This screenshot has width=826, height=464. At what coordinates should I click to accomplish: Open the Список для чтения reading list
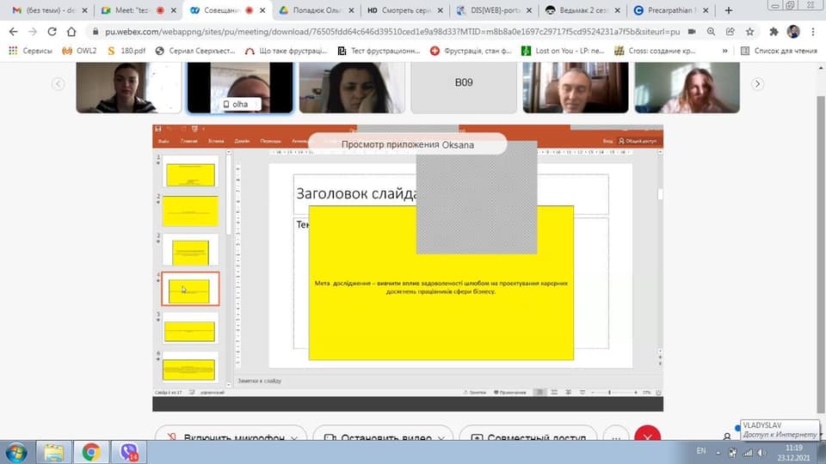[x=780, y=51]
